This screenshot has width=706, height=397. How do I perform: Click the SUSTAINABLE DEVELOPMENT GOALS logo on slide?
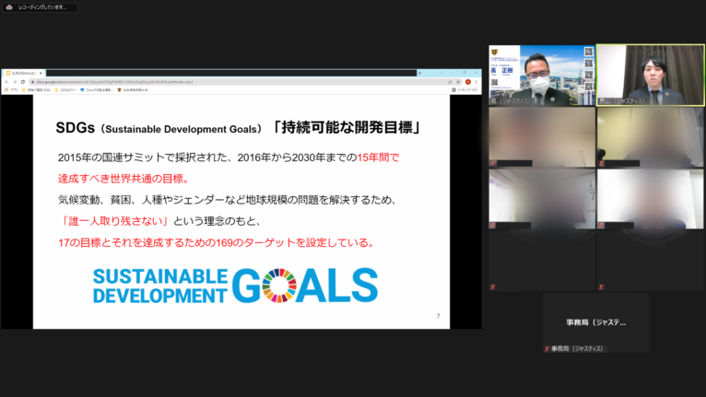[235, 286]
